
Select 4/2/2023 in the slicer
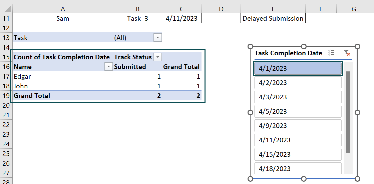[x=298, y=83]
